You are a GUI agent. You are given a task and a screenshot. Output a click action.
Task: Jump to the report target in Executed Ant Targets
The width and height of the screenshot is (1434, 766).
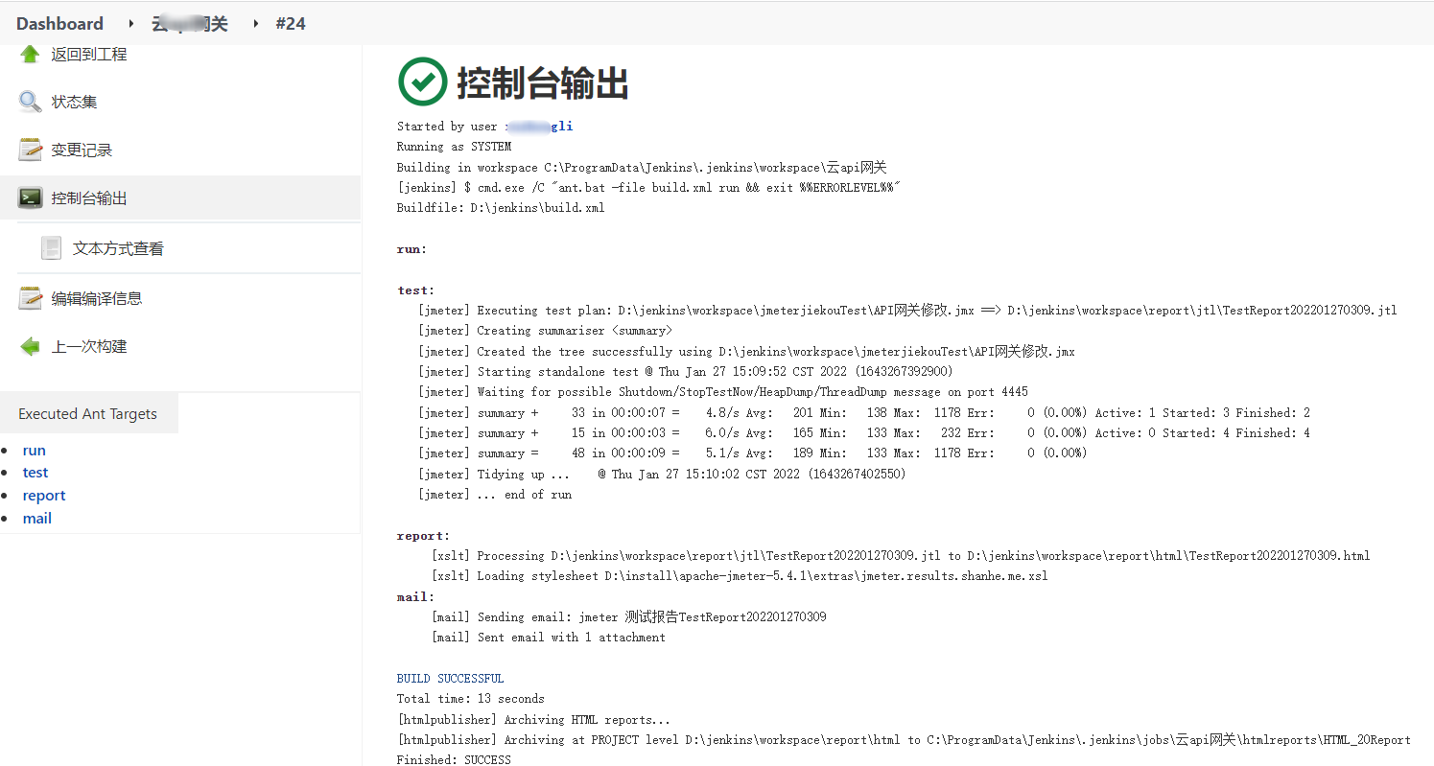[44, 496]
